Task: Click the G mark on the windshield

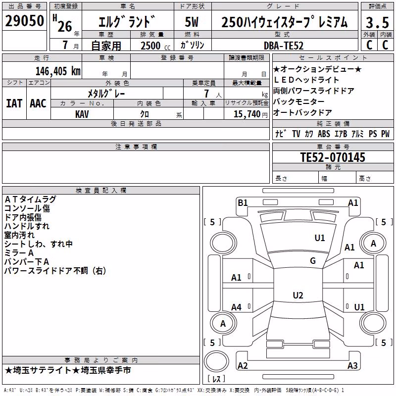Action: click(x=313, y=261)
